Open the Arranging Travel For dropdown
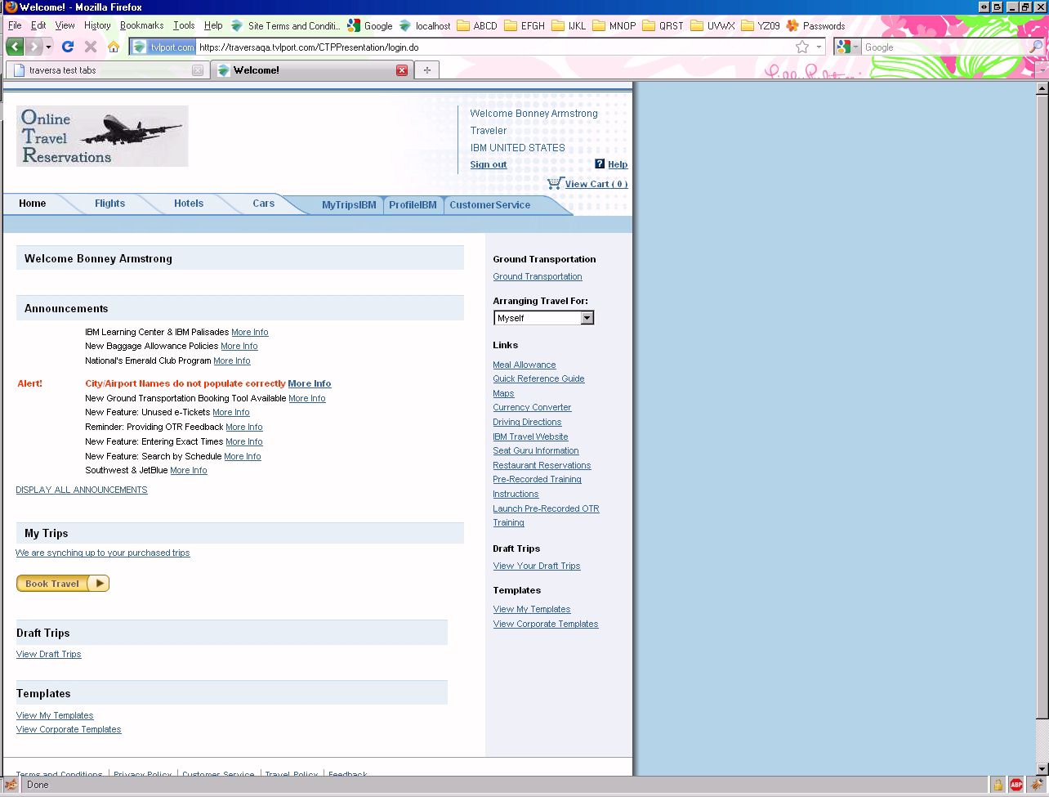Image resolution: width=1049 pixels, height=797 pixels. pos(587,318)
